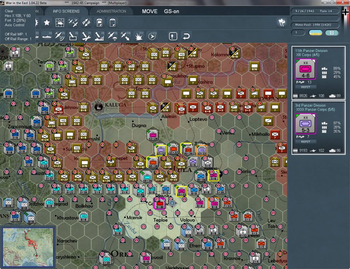Select the F8 bomb city mode
Viewport: 350px width, 269px height.
pos(99,36)
